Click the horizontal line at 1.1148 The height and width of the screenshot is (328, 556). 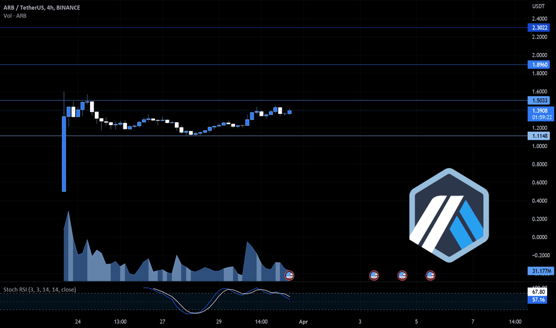[264, 136]
